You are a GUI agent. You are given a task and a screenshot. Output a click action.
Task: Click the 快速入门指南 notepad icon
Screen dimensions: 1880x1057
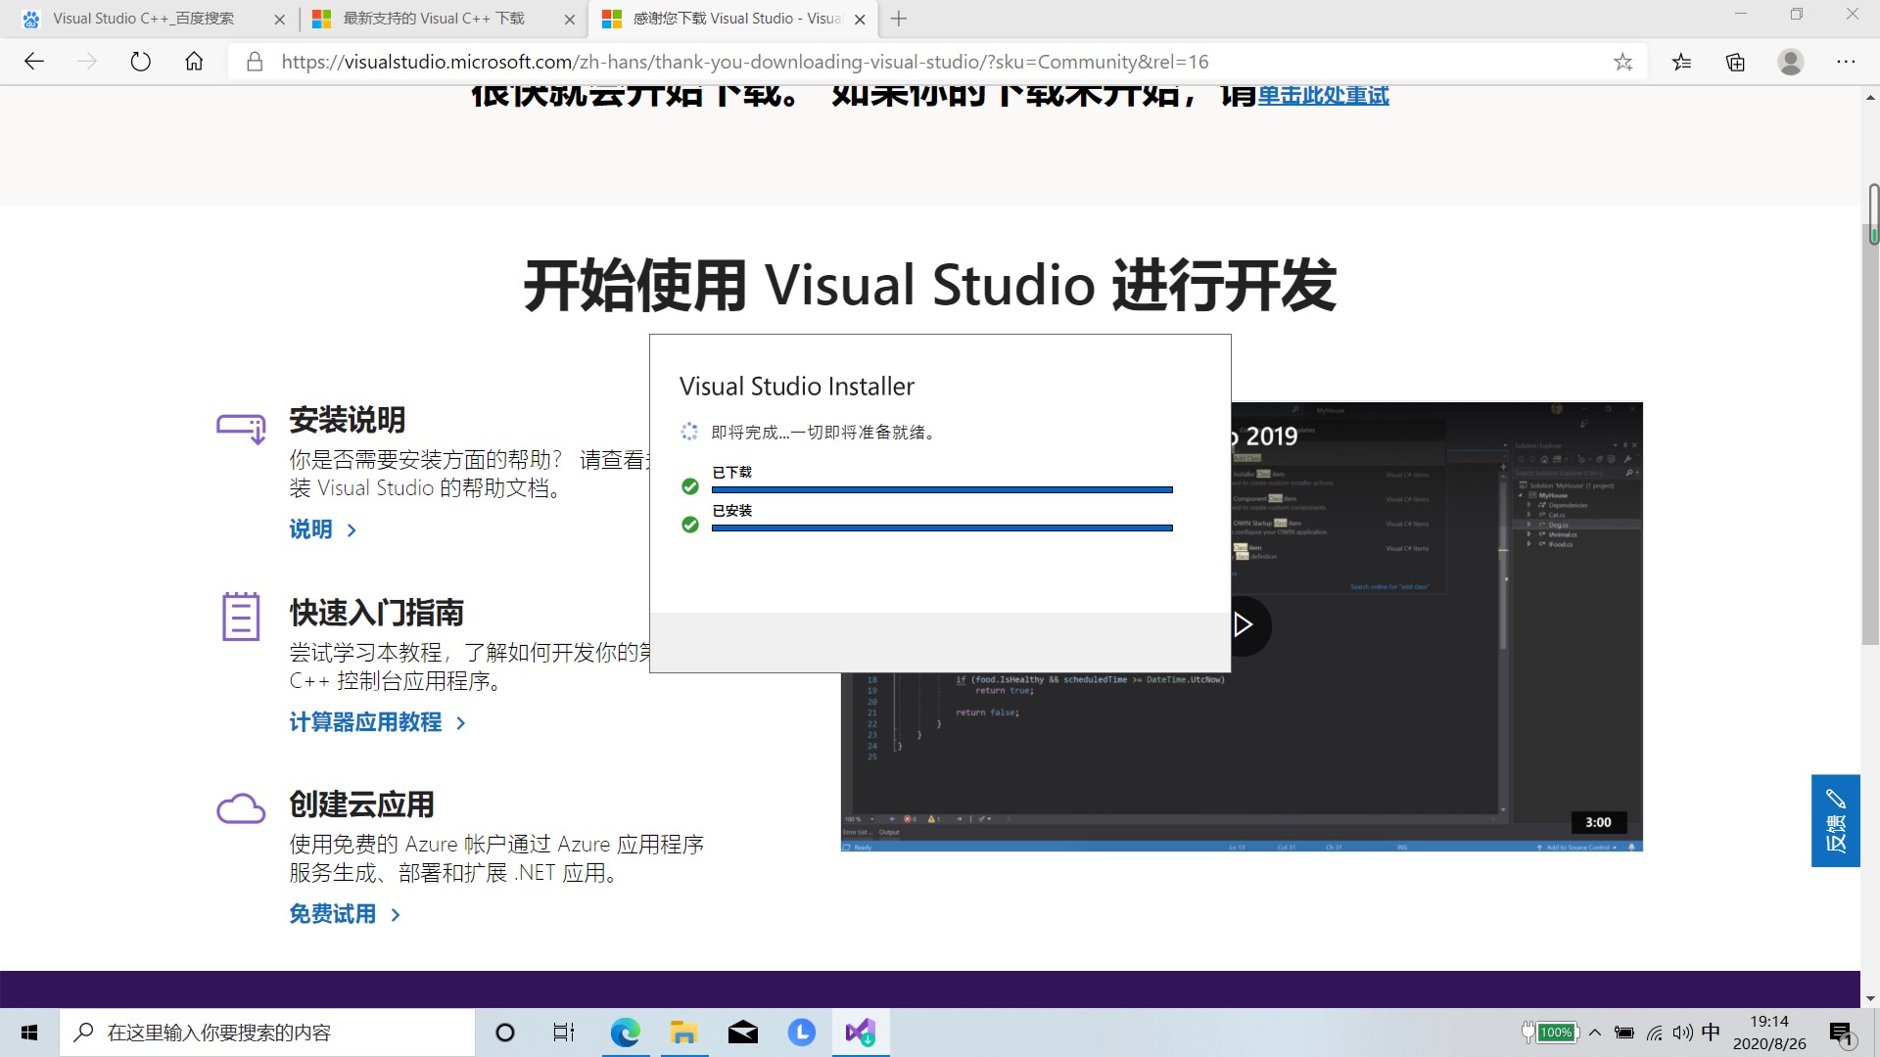[241, 616]
